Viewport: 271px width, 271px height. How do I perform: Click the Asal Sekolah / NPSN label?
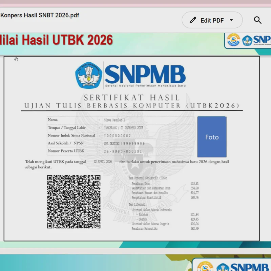point(66,143)
